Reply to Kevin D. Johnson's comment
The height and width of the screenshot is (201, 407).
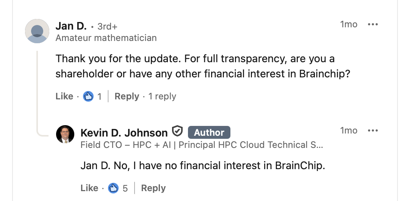[153, 188]
